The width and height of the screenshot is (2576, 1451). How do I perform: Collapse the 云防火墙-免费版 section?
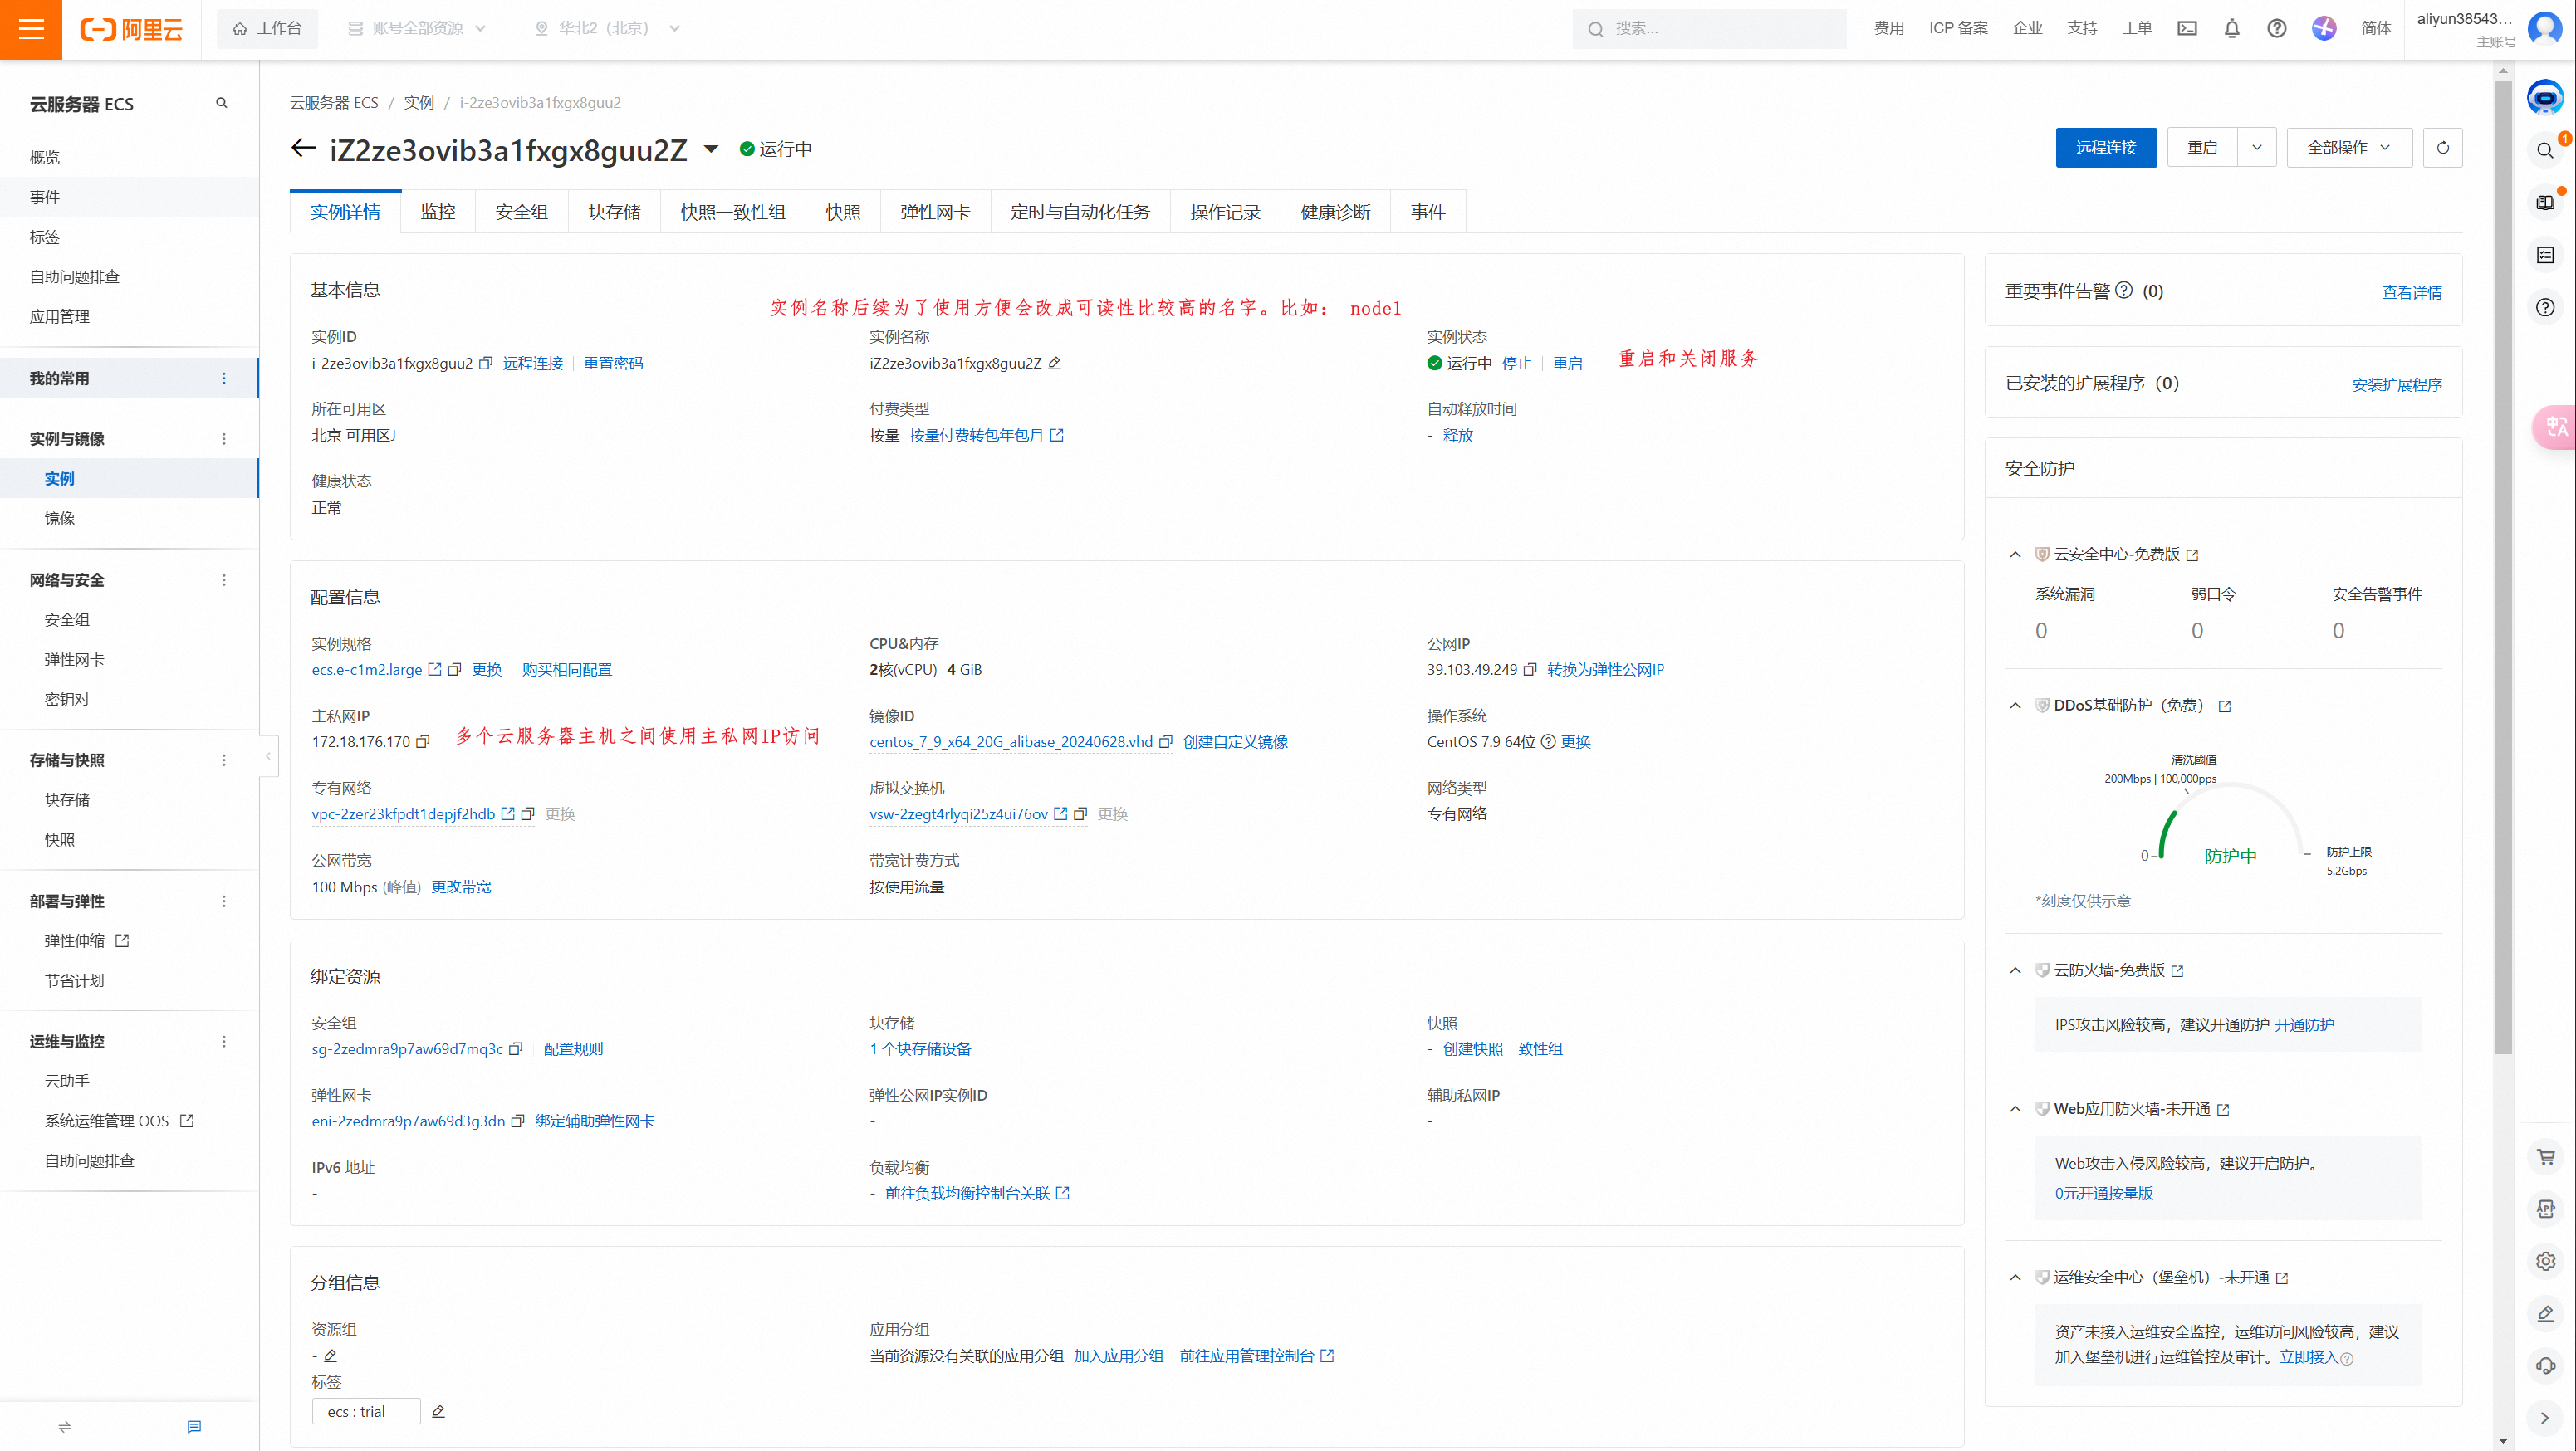(2015, 970)
